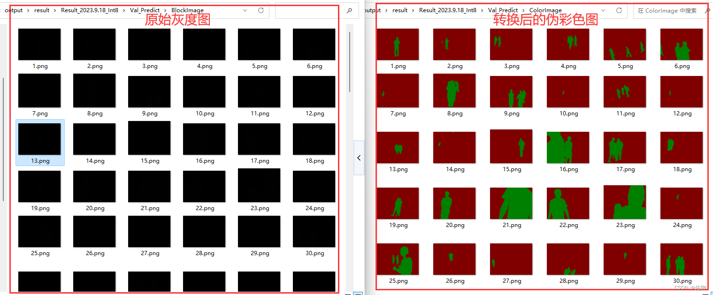Click file name '2.png' in BlockImage

pyautogui.click(x=95, y=66)
